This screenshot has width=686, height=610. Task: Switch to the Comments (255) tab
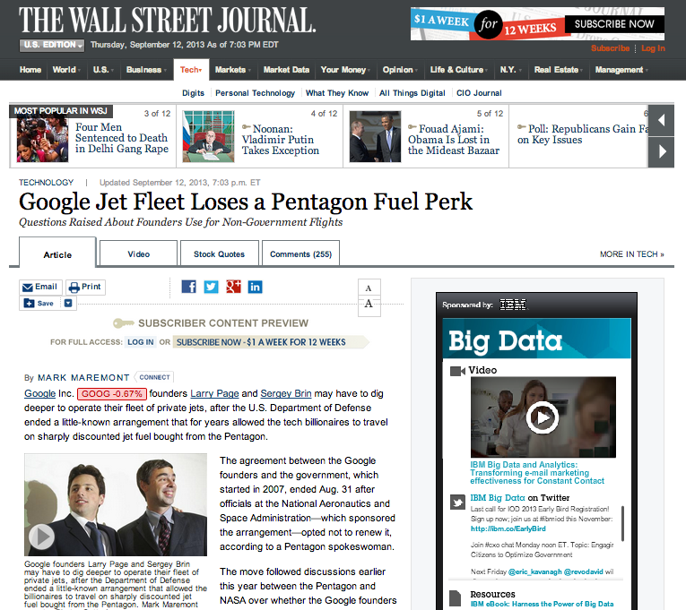(x=300, y=254)
